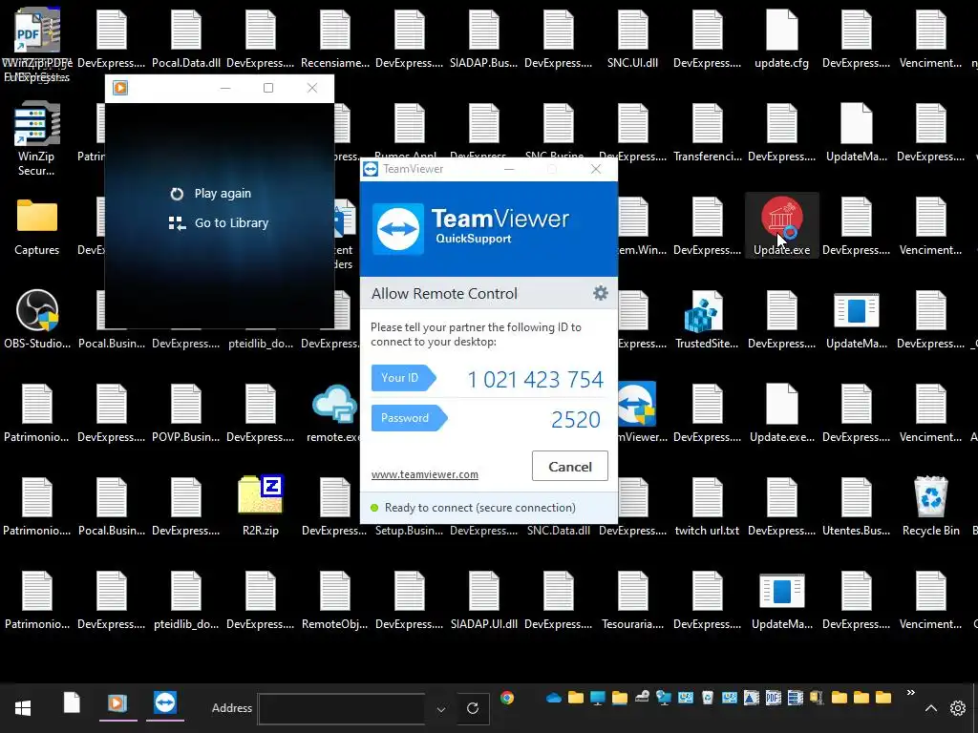Select the WinZip Secur... desktop shortcut
The height and width of the screenshot is (733, 978).
click(x=37, y=138)
